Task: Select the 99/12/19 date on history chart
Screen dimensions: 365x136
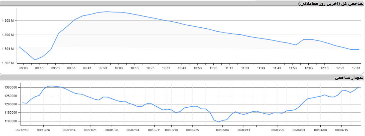Action: [23, 130]
